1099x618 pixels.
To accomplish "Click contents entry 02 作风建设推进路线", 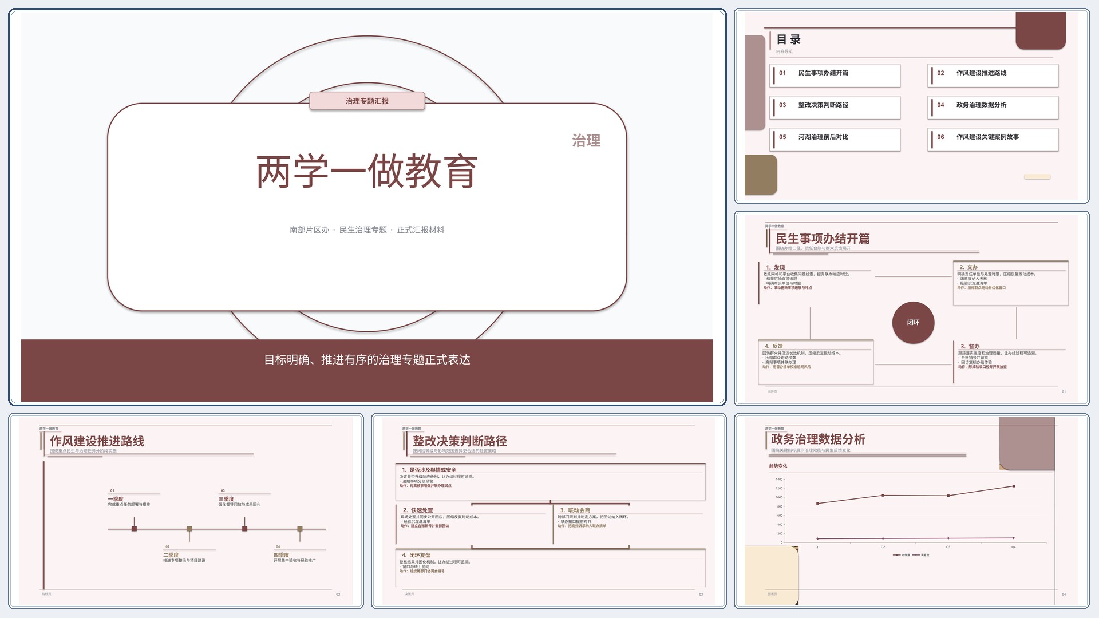I will click(x=993, y=75).
